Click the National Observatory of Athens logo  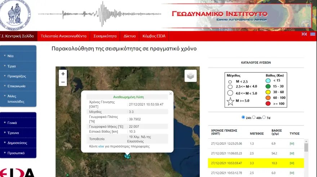coord(15,15)
